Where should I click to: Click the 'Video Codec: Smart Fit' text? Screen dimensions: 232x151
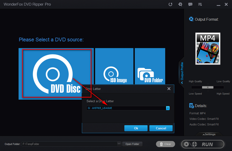(204, 119)
